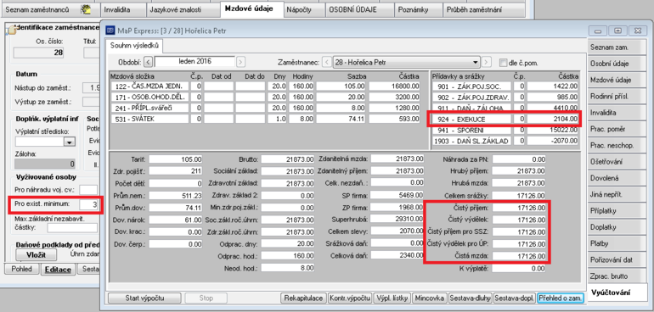Viewport: 654px width, 312px height.
Task: Open Platby in the right sidebar
Action: pos(617,243)
